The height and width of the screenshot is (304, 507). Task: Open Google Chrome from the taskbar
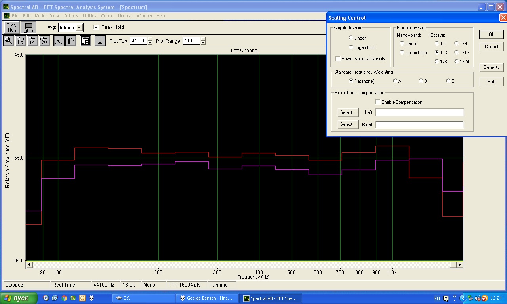[64, 298]
